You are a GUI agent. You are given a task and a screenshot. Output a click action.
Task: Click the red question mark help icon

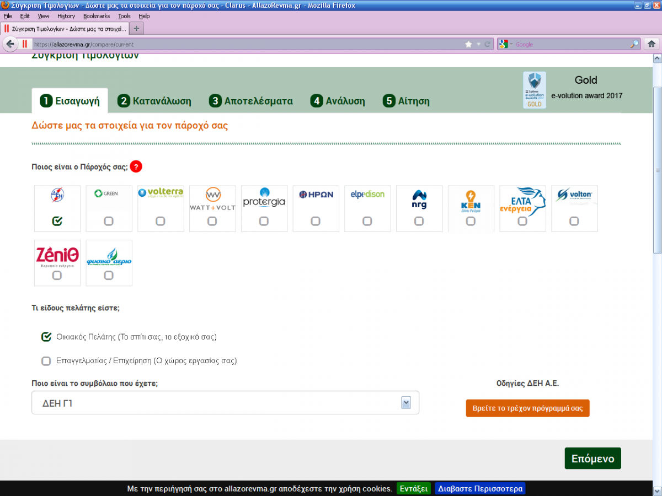136,167
